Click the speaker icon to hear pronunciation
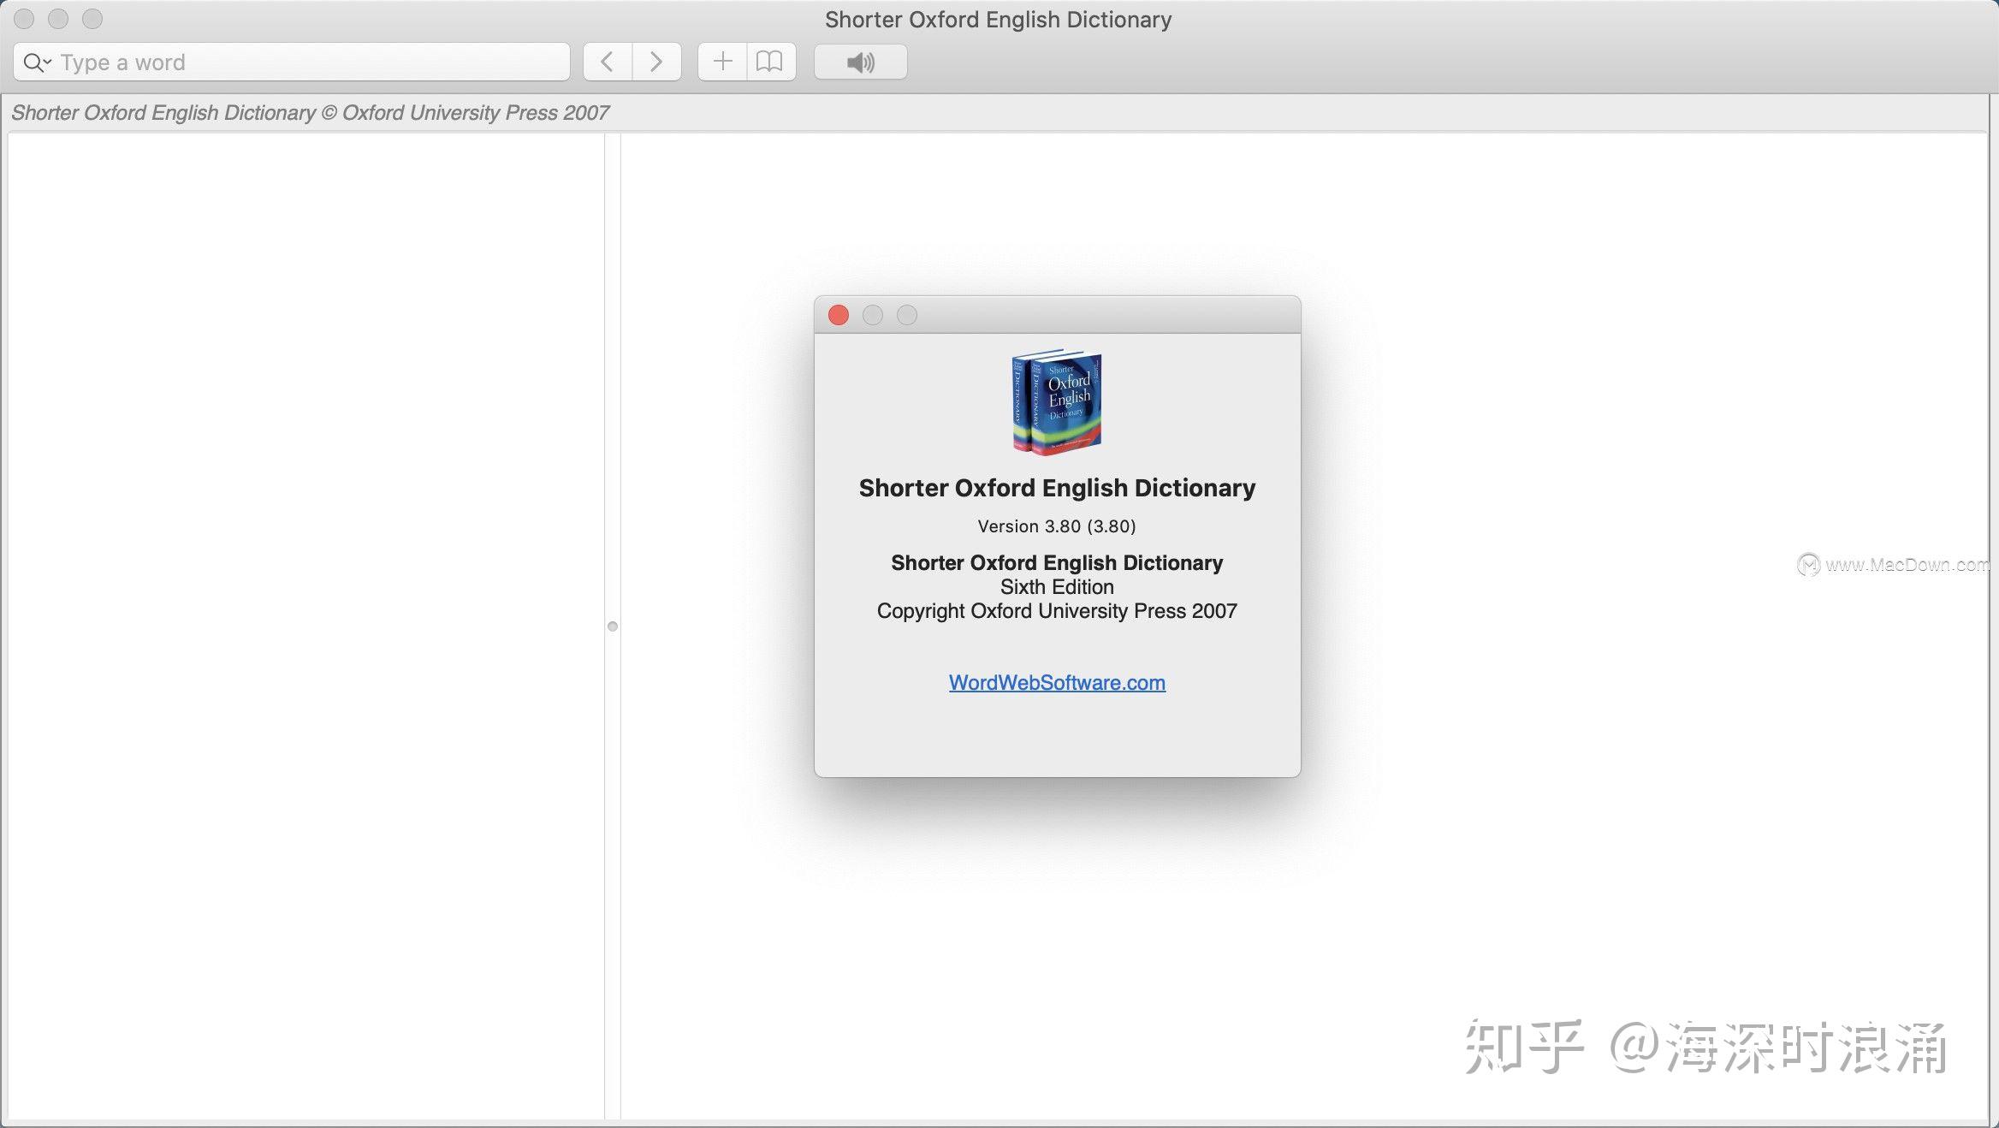 coord(859,61)
